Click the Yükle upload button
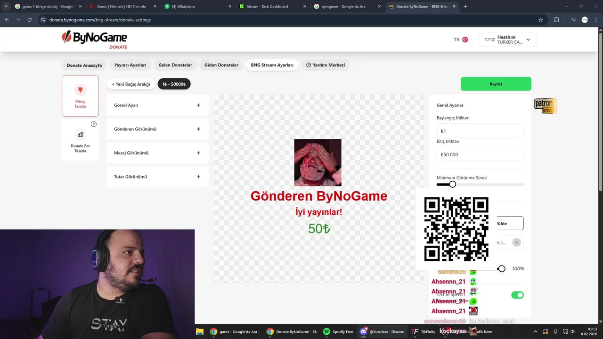Screen dimensions: 603x339 coord(510,223)
